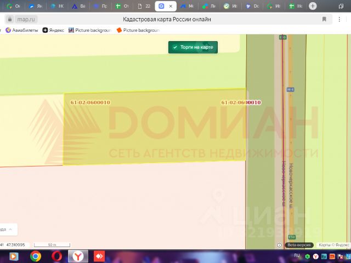This screenshot has width=351, height=263.
Task: Open the browser three-dot menu
Action: click(x=339, y=19)
